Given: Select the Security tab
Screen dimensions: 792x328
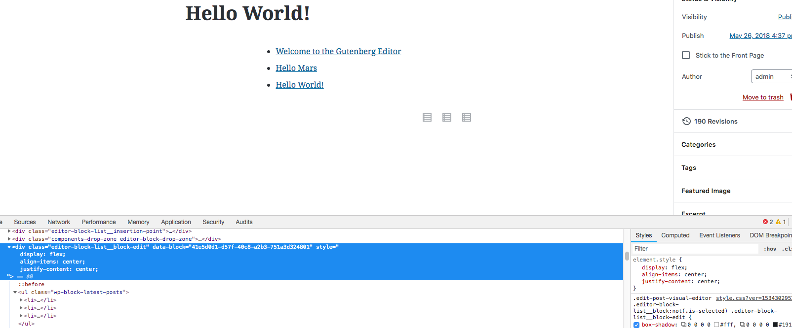Looking at the screenshot, I should point(213,222).
